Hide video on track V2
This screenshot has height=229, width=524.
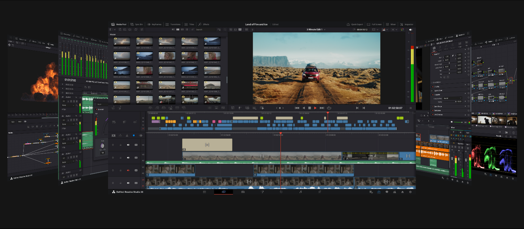pyautogui.click(x=136, y=170)
